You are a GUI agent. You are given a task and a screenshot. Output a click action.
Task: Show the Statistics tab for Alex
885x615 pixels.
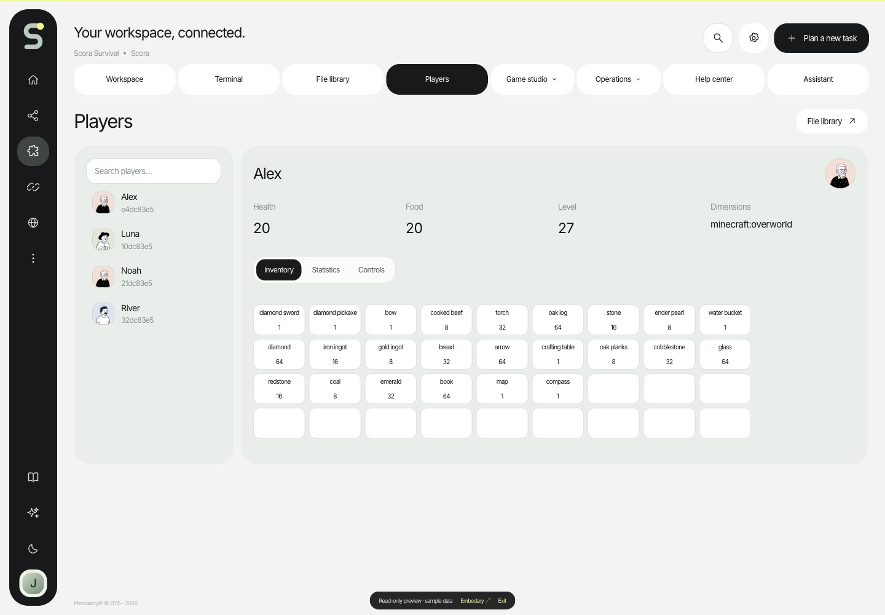[x=326, y=270]
